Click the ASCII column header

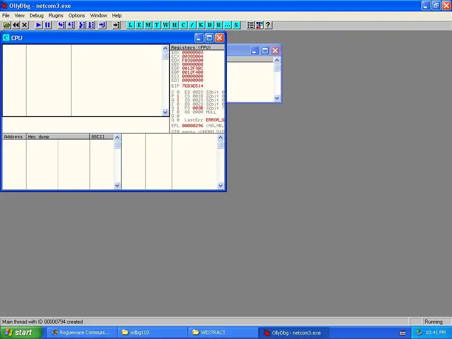[102, 137]
